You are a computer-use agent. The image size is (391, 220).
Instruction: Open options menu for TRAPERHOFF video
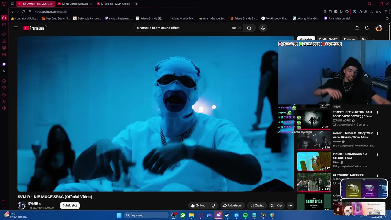[x=377, y=113]
